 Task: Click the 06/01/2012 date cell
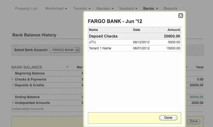pos(141,48)
